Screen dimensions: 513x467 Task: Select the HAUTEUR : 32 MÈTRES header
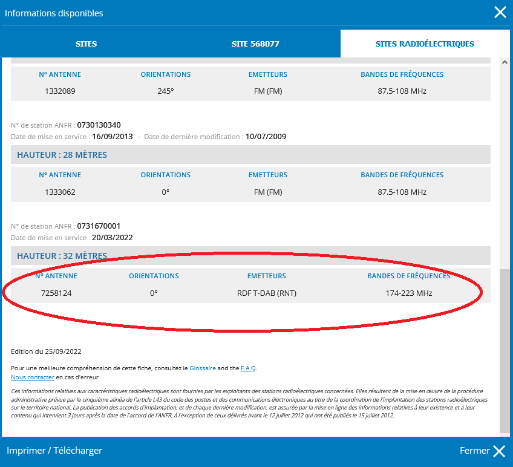(x=250, y=256)
